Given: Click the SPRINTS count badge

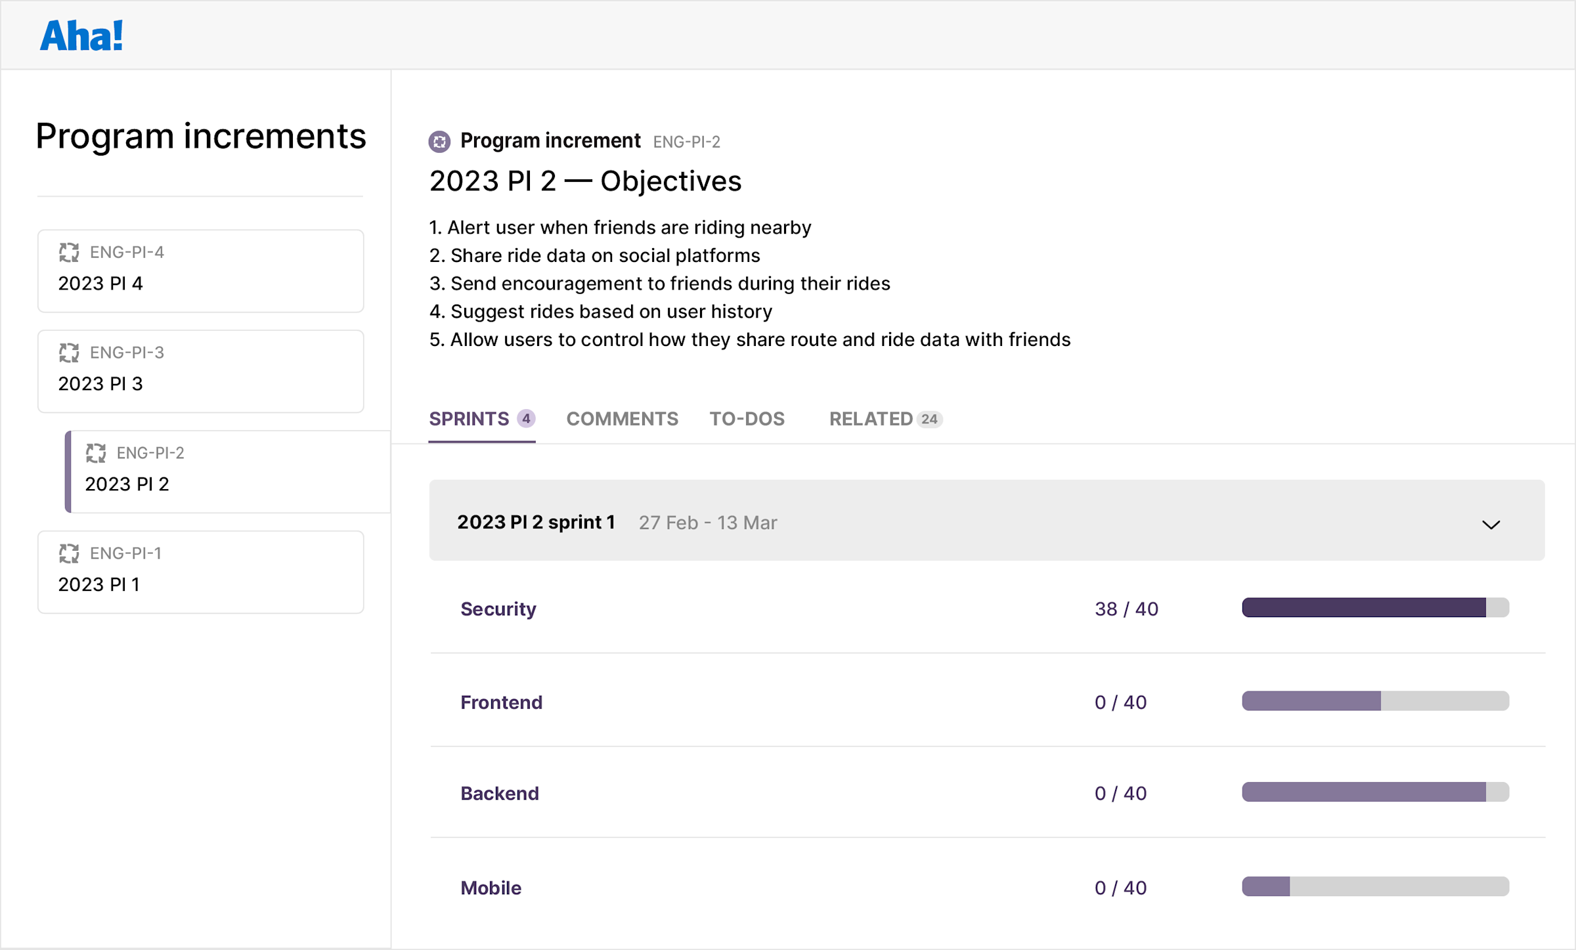Looking at the screenshot, I should [x=526, y=418].
